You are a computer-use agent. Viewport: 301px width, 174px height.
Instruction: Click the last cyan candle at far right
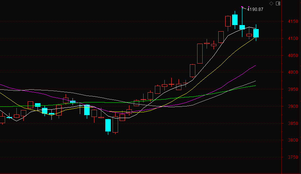(256, 33)
